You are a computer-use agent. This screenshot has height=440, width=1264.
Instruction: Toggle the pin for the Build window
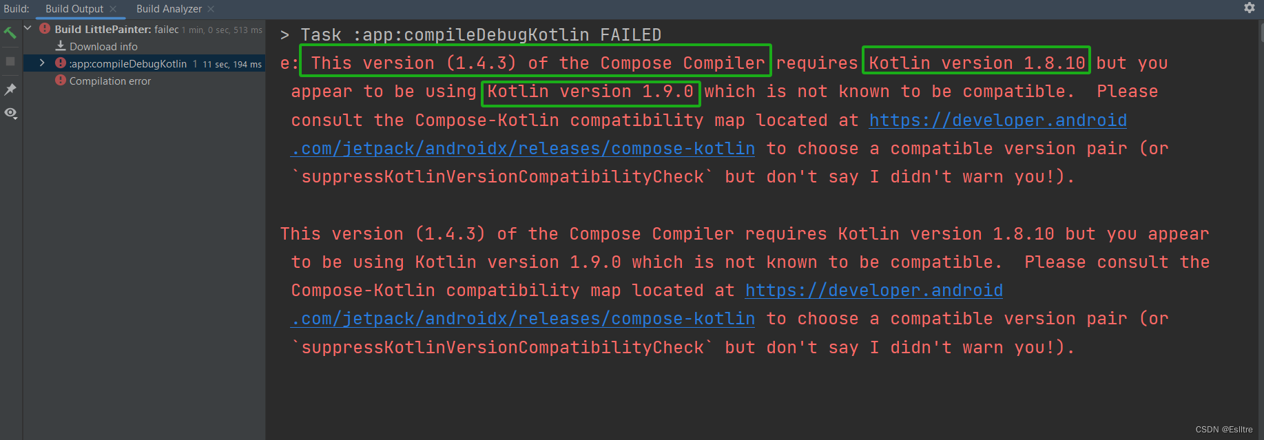tap(10, 89)
